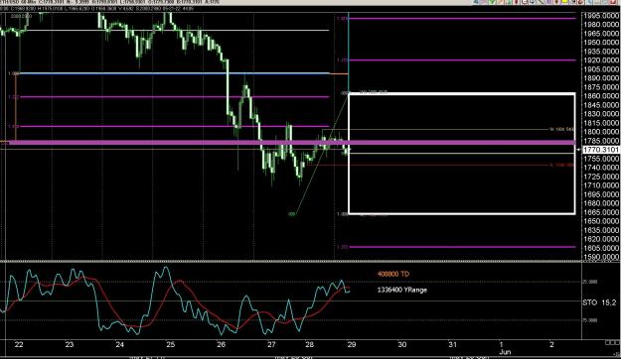Click the 1605.0000 price scale label
The image size is (621, 359).
pos(601,248)
